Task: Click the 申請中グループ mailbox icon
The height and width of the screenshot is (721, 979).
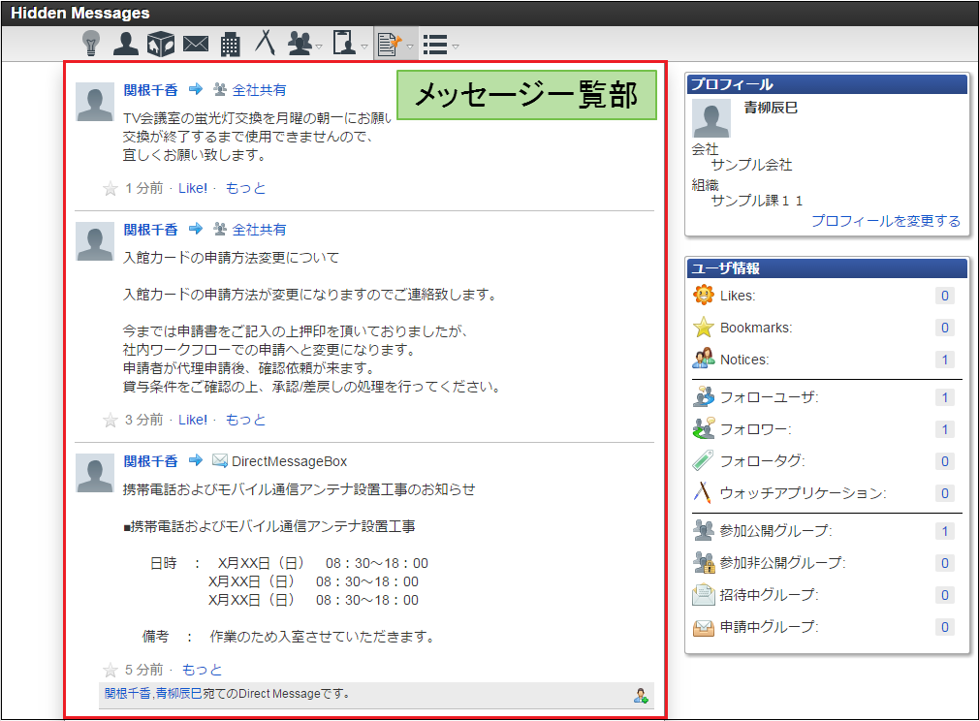Action: [x=704, y=627]
